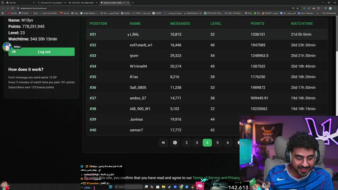The width and height of the screenshot is (338, 190).
Task: Click the NAME column header
Action: coord(135,23)
